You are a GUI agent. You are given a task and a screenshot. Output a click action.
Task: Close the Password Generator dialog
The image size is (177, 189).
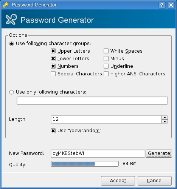[171, 5]
